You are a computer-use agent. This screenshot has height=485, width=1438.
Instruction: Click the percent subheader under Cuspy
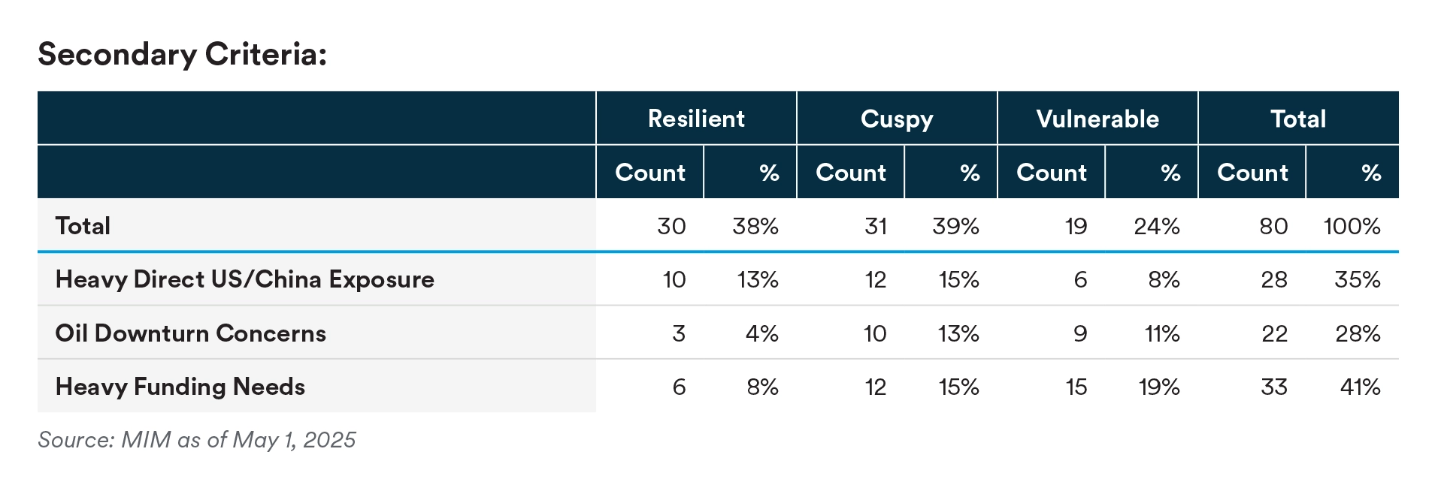[970, 173]
